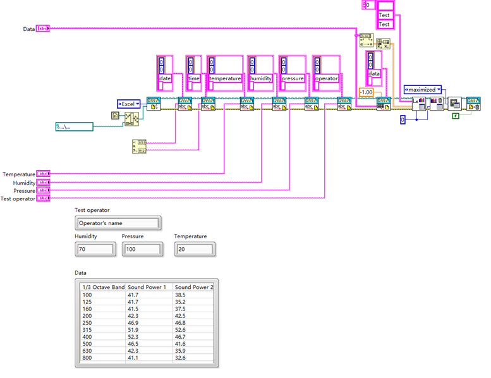Image resolution: width=491 pixels, height=378 pixels.
Task: Click the first Test string in array constant
Action: pyautogui.click(x=385, y=15)
